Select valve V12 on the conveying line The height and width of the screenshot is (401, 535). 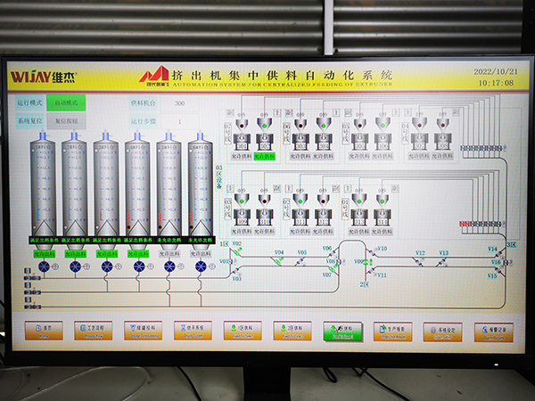[421, 260]
